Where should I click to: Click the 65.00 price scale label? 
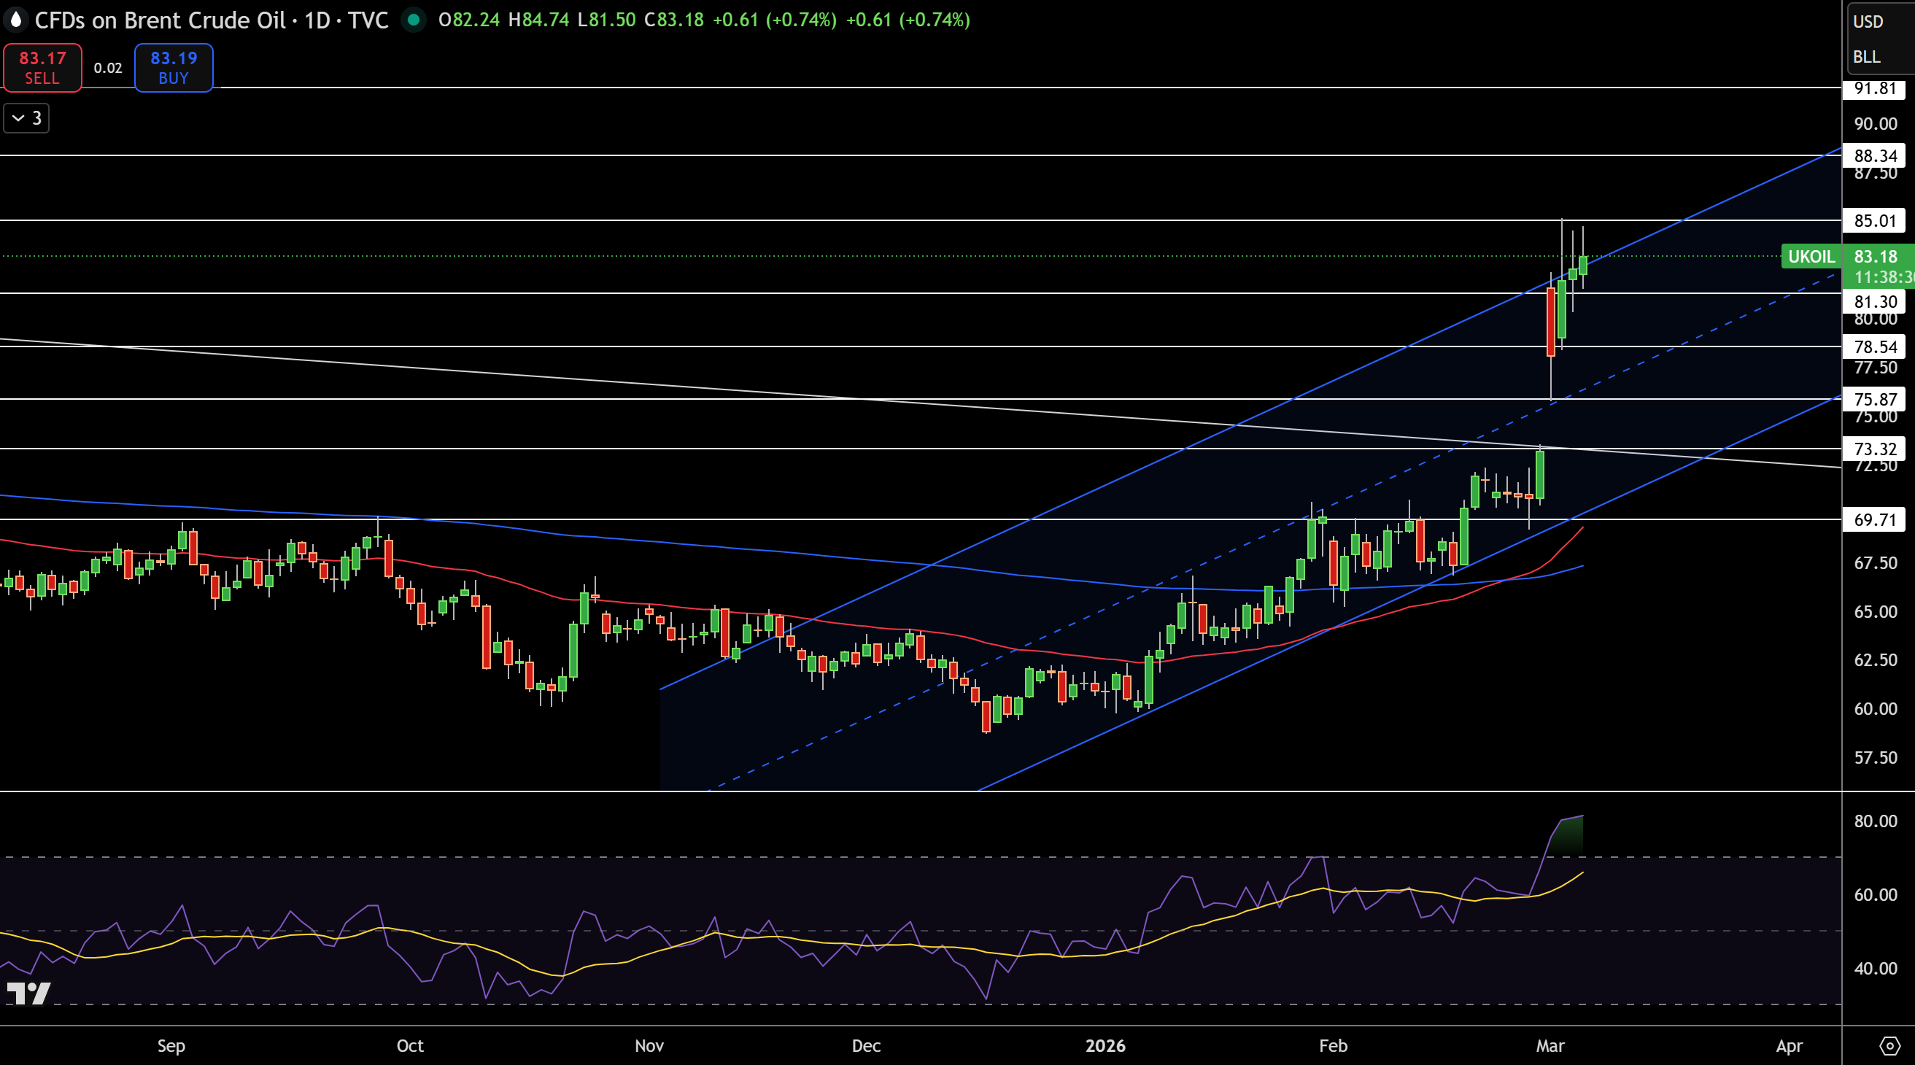(1875, 612)
